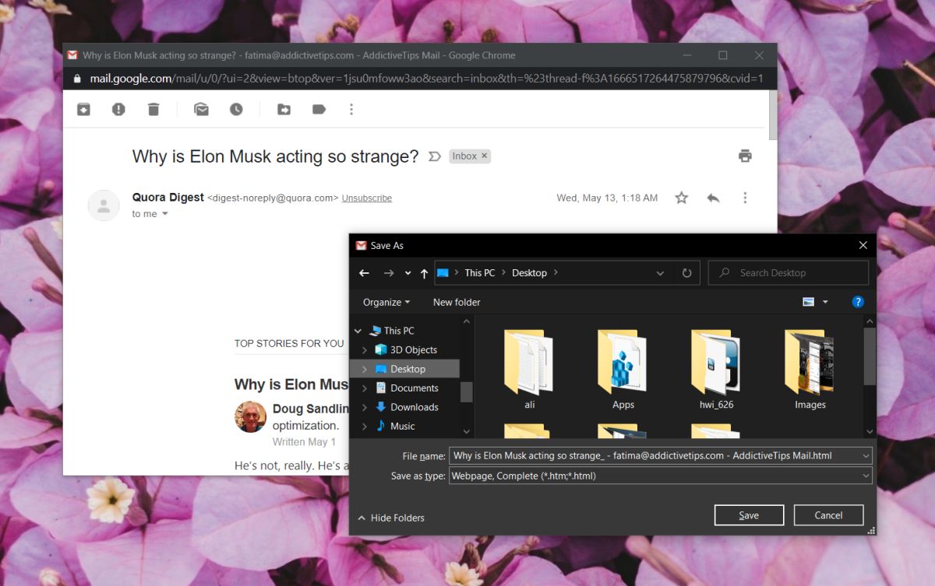Open the Organize menu
Screen dimensions: 935x586
coord(386,302)
